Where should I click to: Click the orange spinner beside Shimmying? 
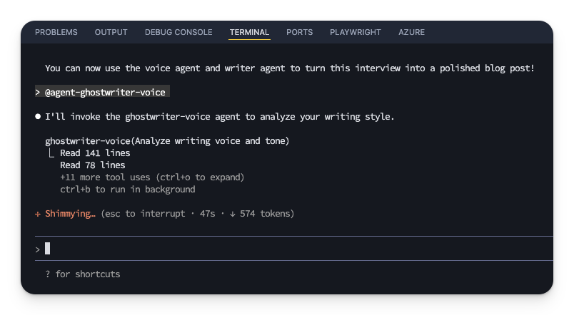click(x=38, y=214)
